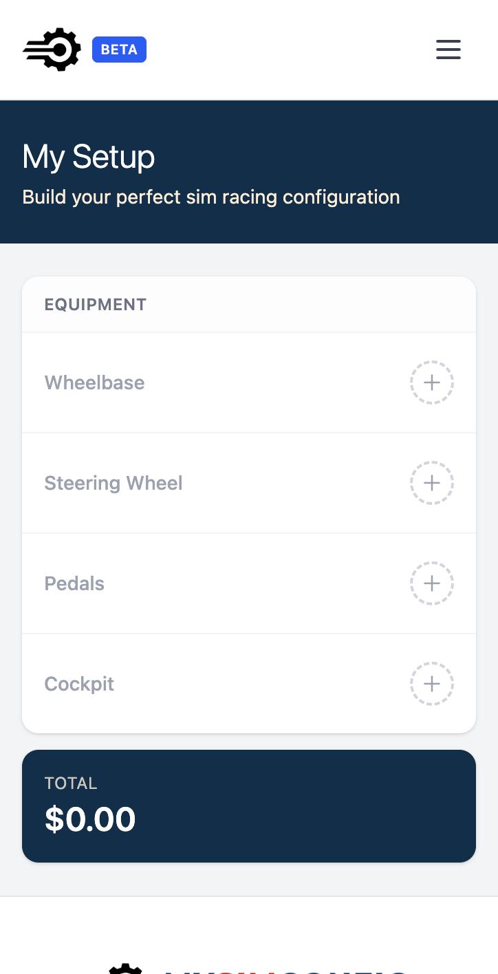Viewport: 498px width, 974px height.
Task: Click empty space in the top navigation bar
Action: (289, 50)
